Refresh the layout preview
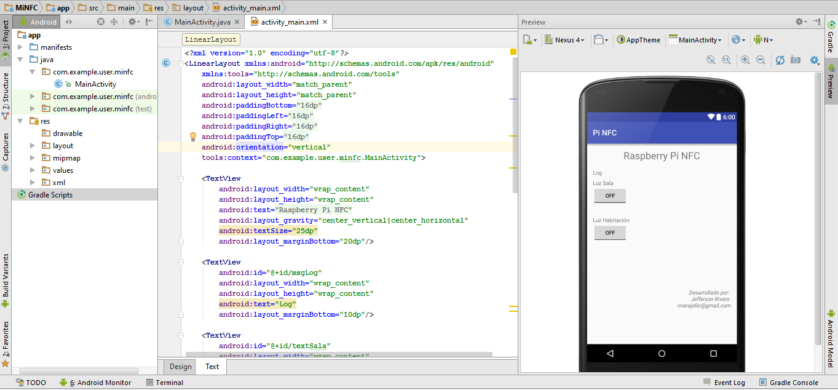 point(779,60)
